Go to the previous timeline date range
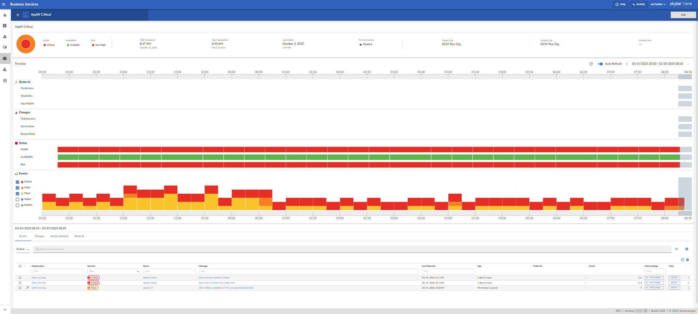The height and width of the screenshot is (314, 698). [627, 64]
